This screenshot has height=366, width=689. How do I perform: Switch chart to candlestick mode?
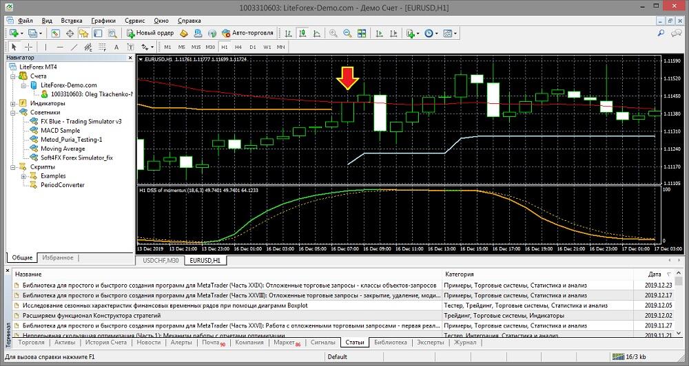[x=302, y=33]
